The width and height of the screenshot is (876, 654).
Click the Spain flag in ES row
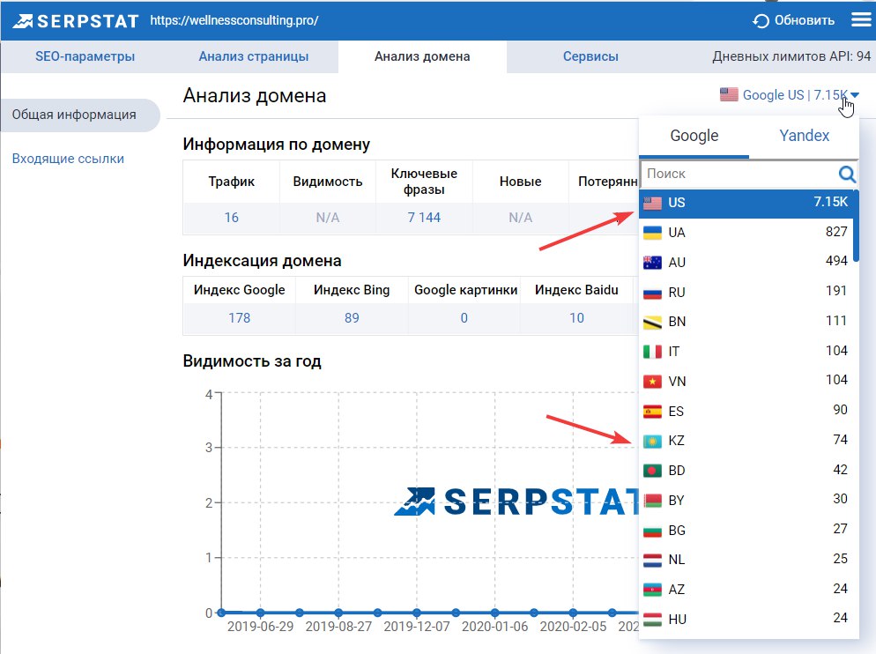pos(652,412)
